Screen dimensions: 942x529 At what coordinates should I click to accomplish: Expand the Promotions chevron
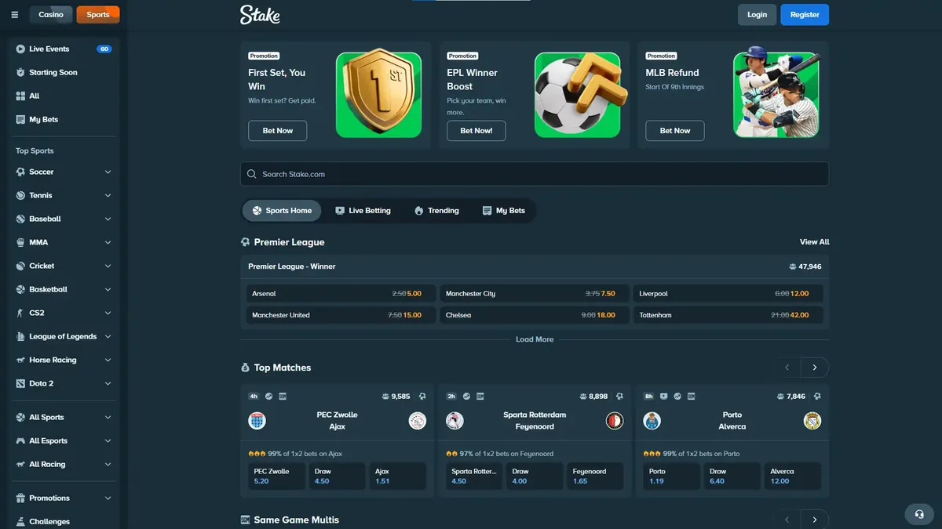[x=108, y=498]
